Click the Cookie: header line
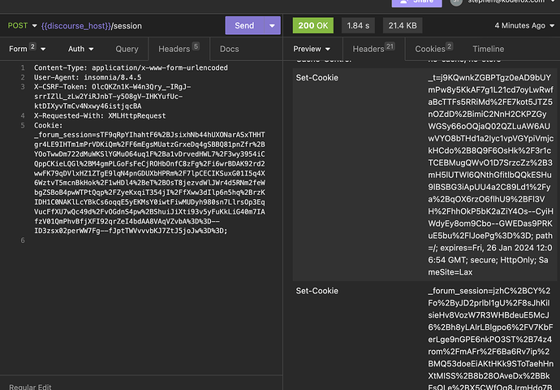The height and width of the screenshot is (390, 560). 48,125
